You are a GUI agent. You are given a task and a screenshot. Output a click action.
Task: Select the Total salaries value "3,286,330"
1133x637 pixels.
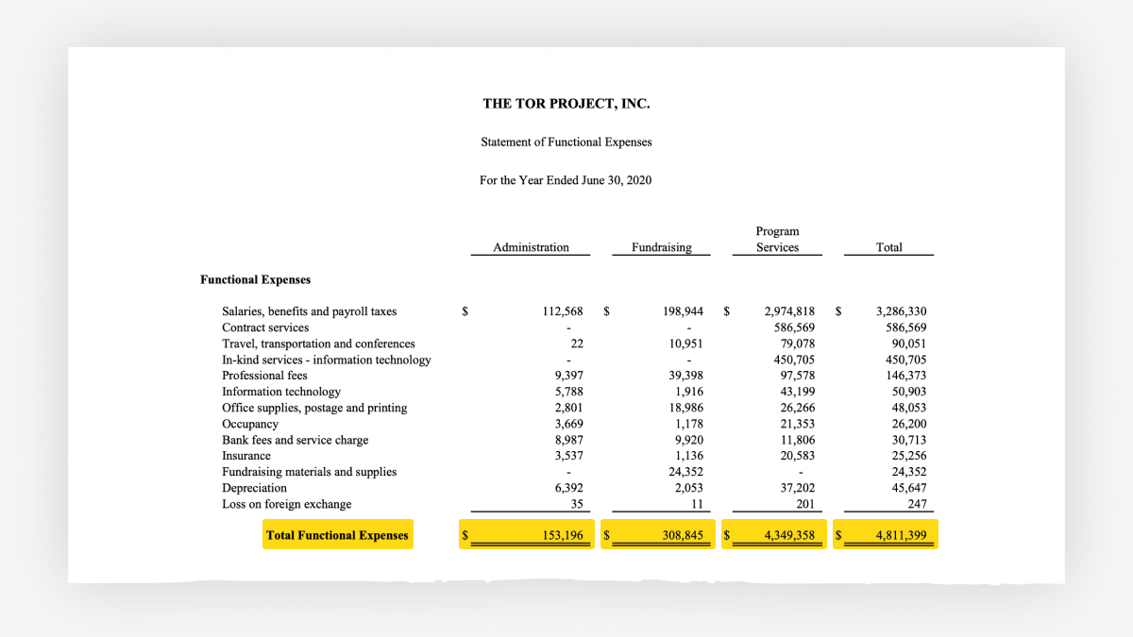902,311
